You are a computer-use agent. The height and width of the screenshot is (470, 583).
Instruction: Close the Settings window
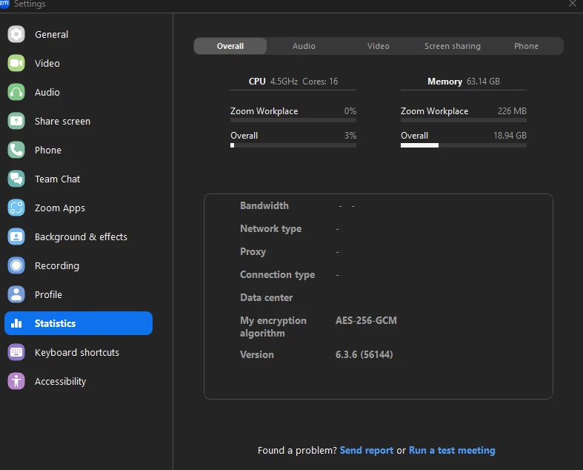point(573,4)
